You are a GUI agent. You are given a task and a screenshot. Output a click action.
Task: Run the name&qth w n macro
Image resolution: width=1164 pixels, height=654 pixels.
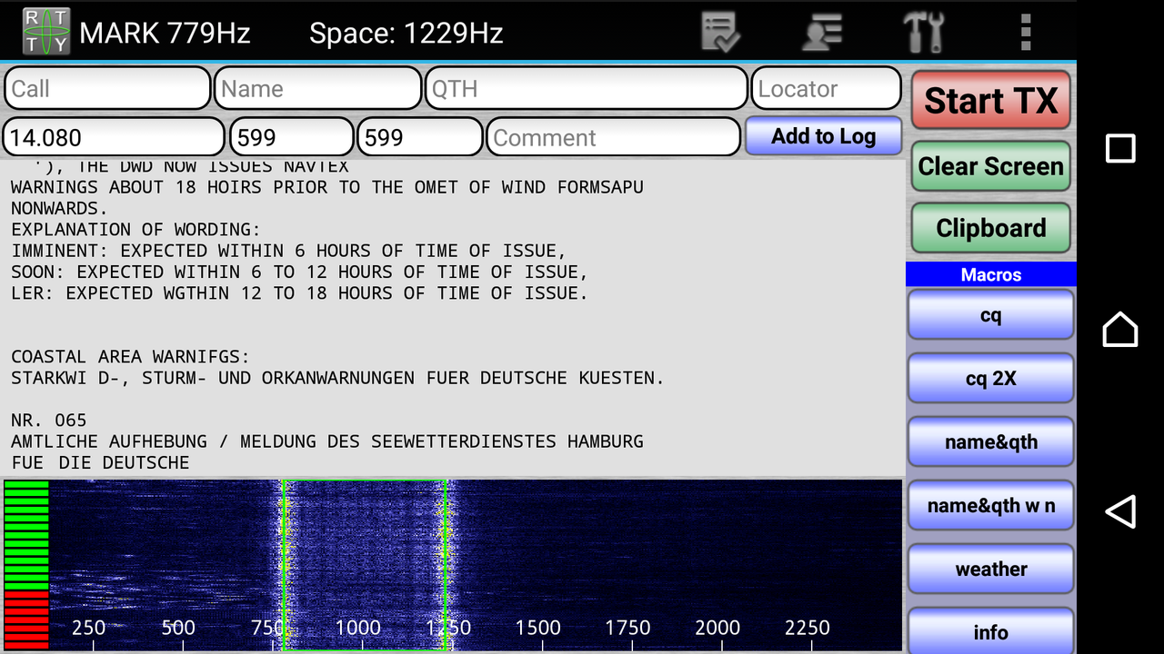991,506
